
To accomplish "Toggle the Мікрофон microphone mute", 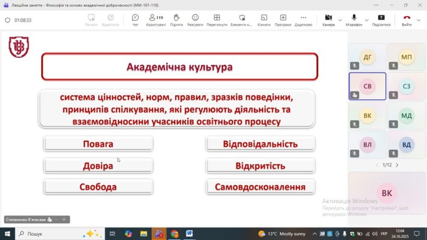I will (355, 20).
